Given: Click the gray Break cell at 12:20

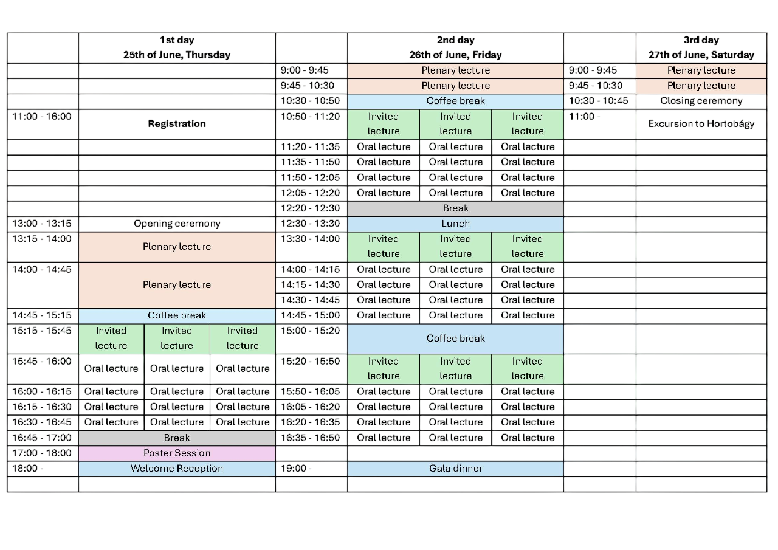Looking at the screenshot, I should [455, 208].
